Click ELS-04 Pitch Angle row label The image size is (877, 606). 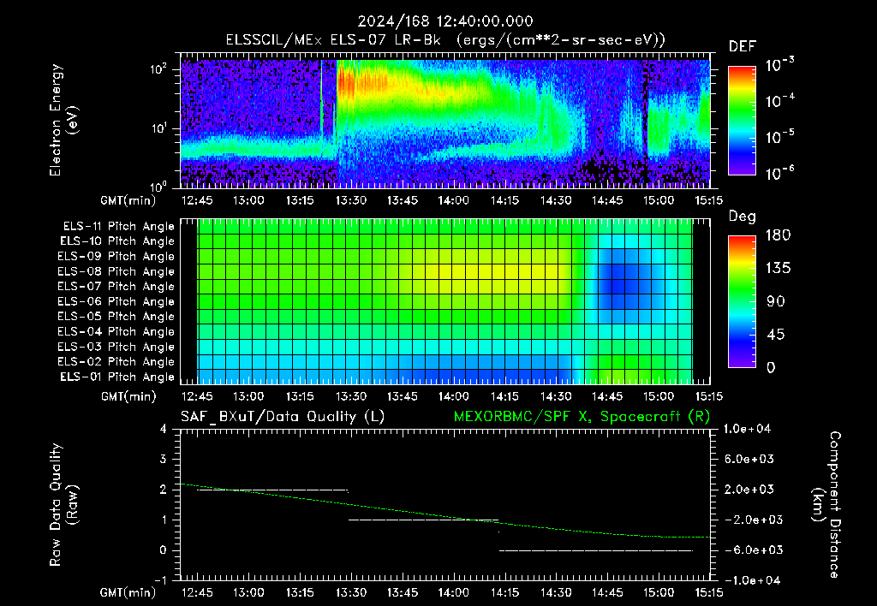pos(116,332)
